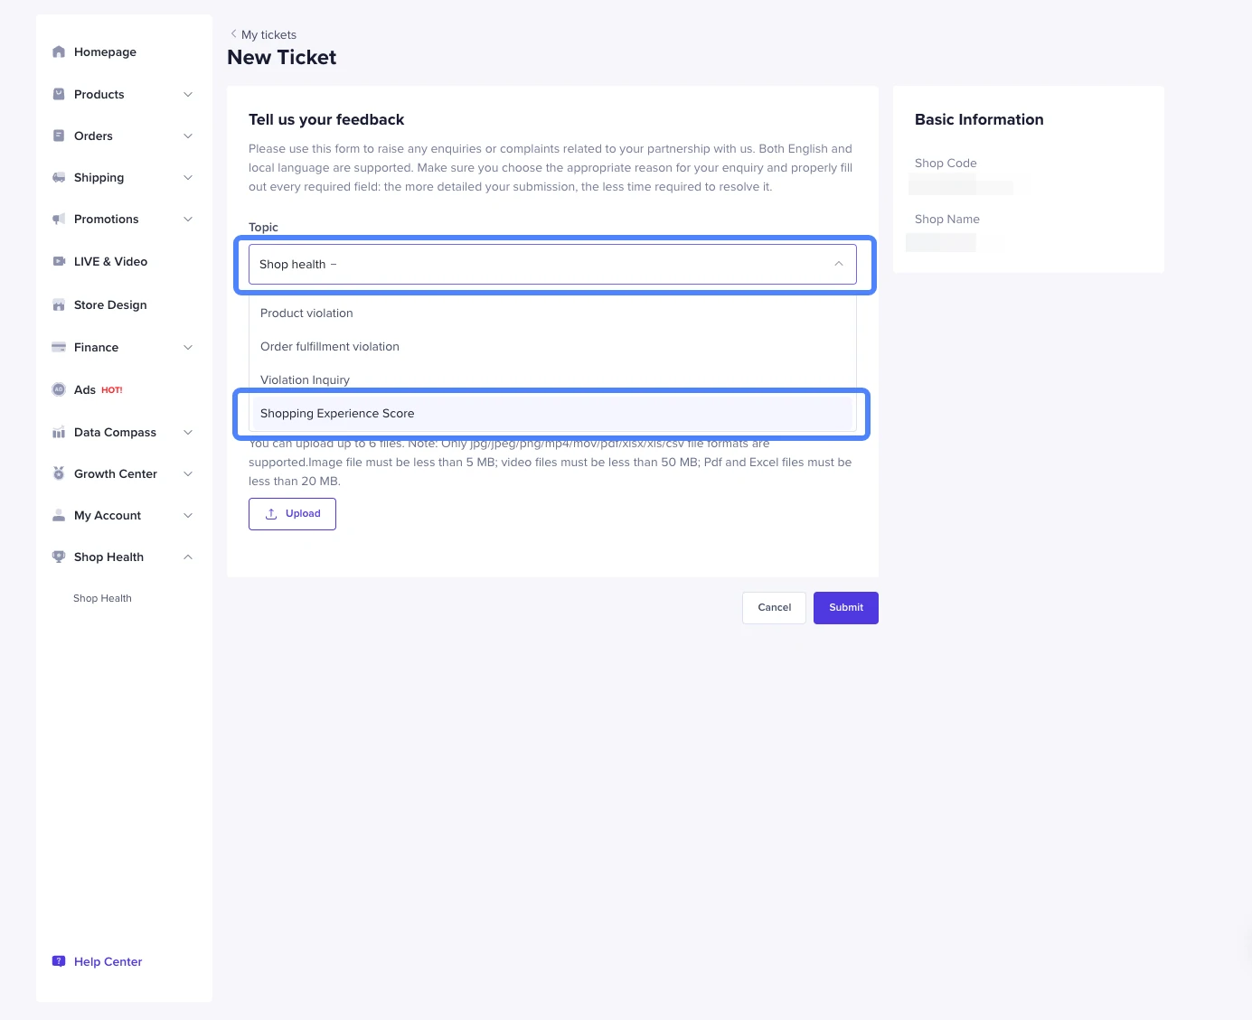Viewport: 1252px width, 1020px height.
Task: Click the Promotions megaphone icon
Action: pos(59,220)
